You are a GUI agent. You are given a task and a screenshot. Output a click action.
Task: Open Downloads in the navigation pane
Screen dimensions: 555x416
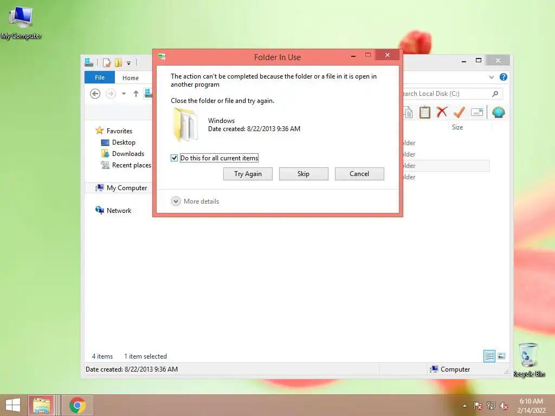[128, 153]
